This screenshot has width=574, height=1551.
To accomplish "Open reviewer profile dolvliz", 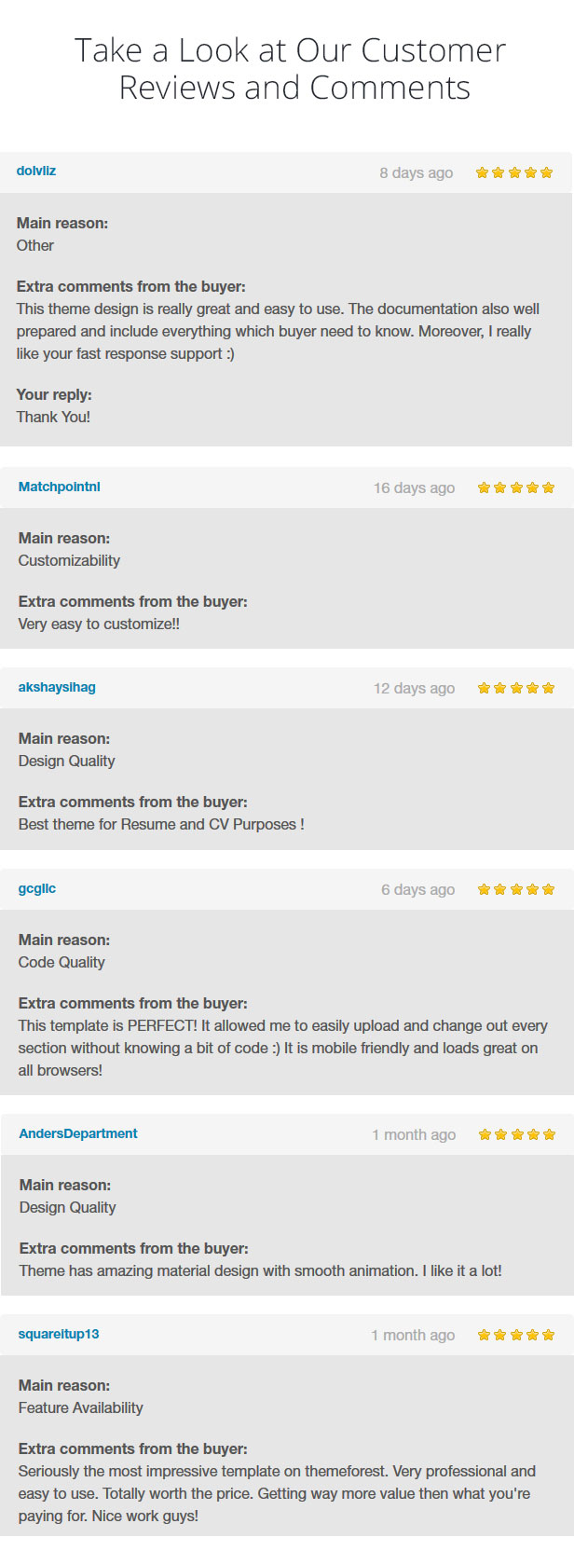I will pyautogui.click(x=36, y=171).
